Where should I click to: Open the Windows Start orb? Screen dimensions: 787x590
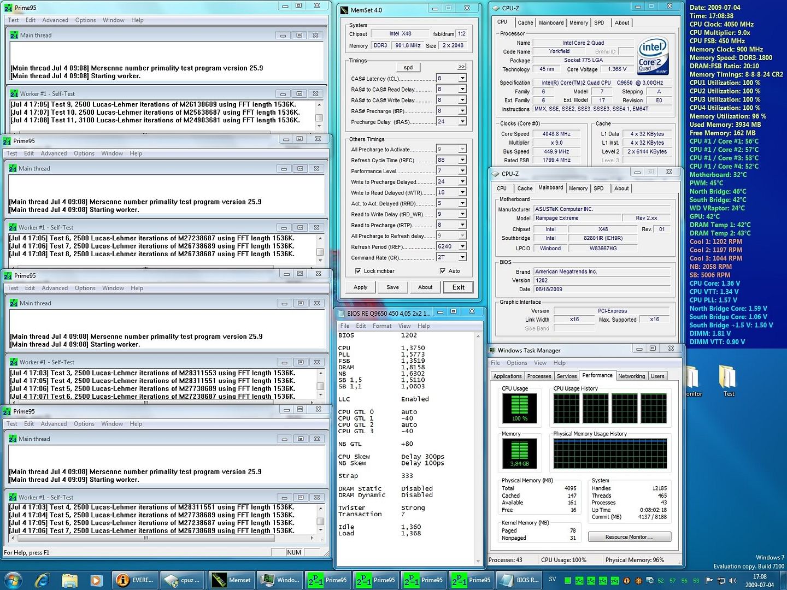click(13, 580)
